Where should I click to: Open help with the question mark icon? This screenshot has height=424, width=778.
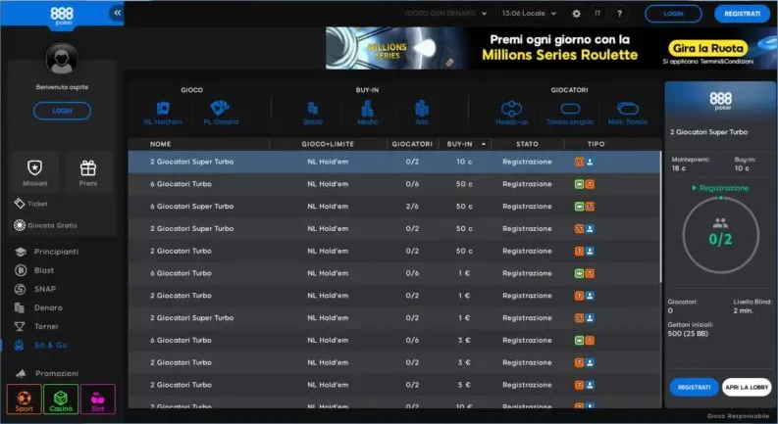(620, 14)
